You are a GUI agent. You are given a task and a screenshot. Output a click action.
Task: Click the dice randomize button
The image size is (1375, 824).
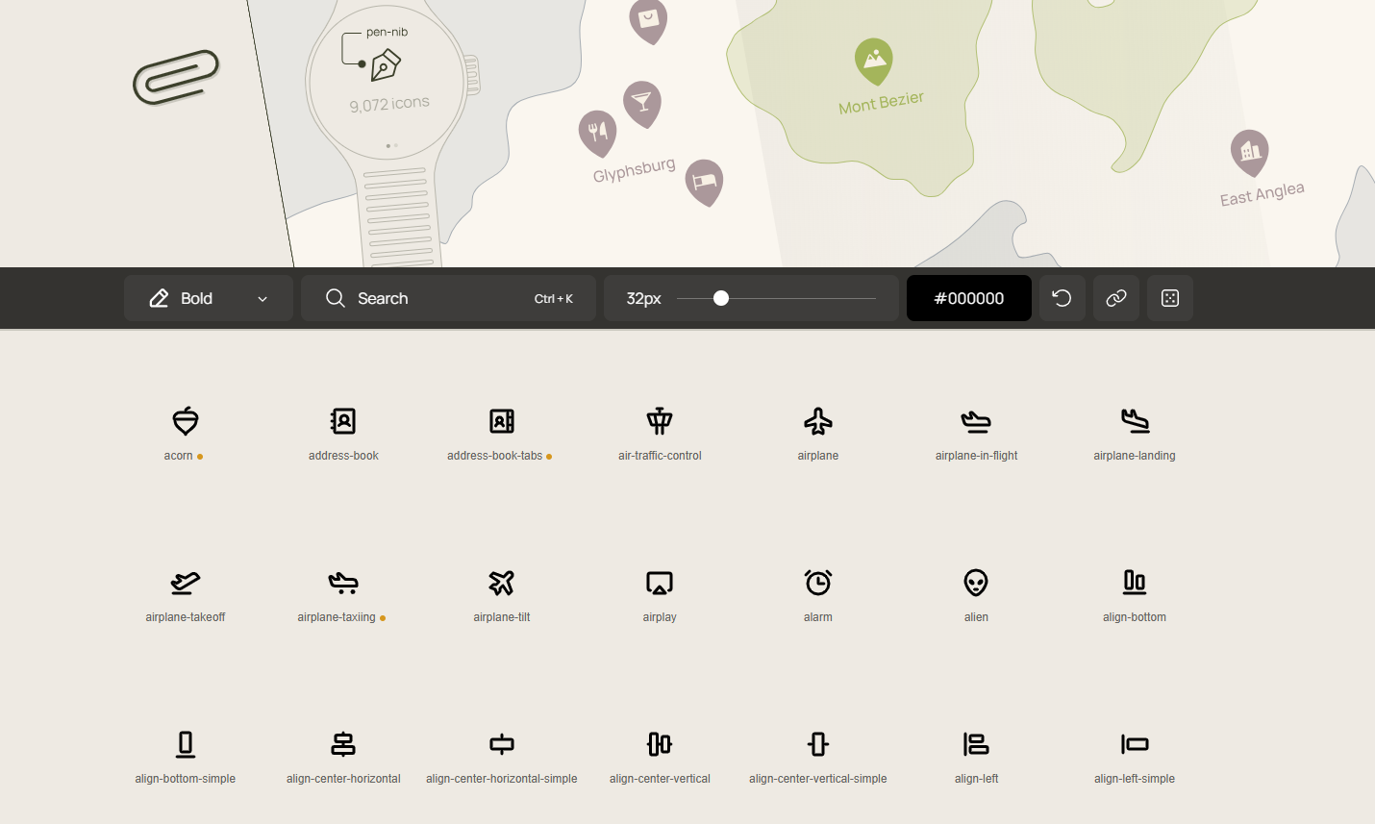[x=1170, y=298]
